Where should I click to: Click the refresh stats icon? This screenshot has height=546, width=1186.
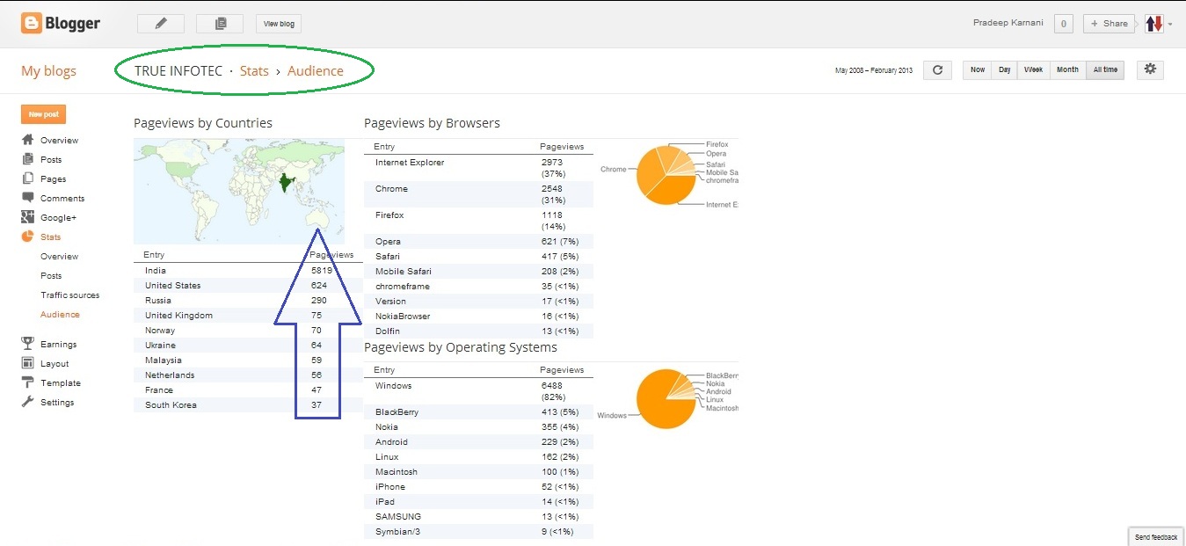[937, 70]
